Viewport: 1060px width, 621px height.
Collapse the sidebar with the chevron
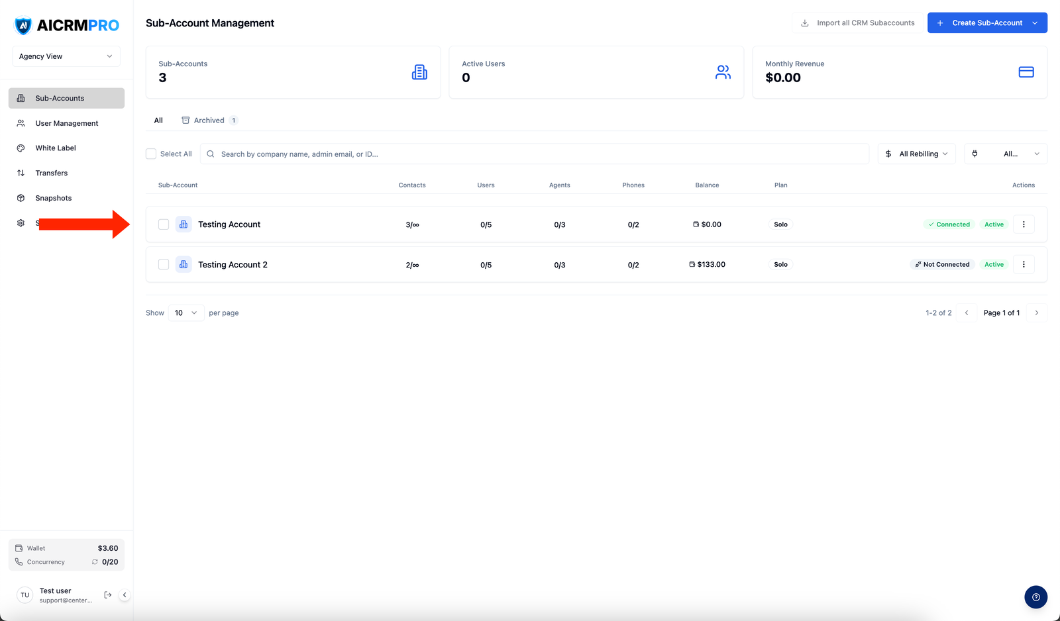pos(125,595)
